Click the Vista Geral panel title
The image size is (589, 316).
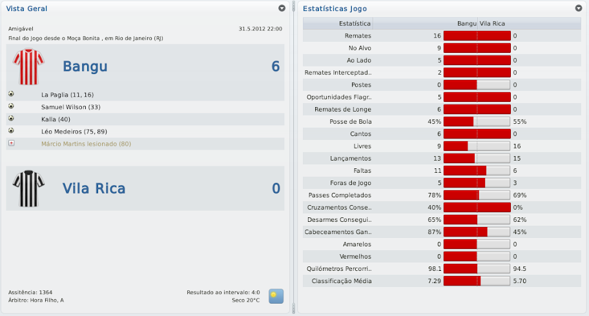coord(26,8)
